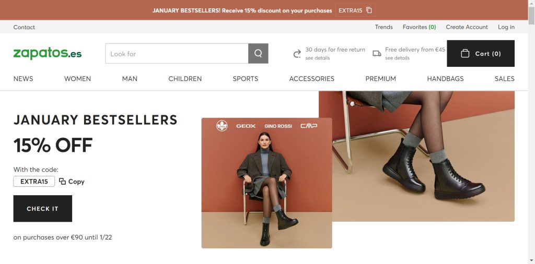Click the delivery truck icon
Viewport: 535px width, 264px height.
click(x=377, y=54)
